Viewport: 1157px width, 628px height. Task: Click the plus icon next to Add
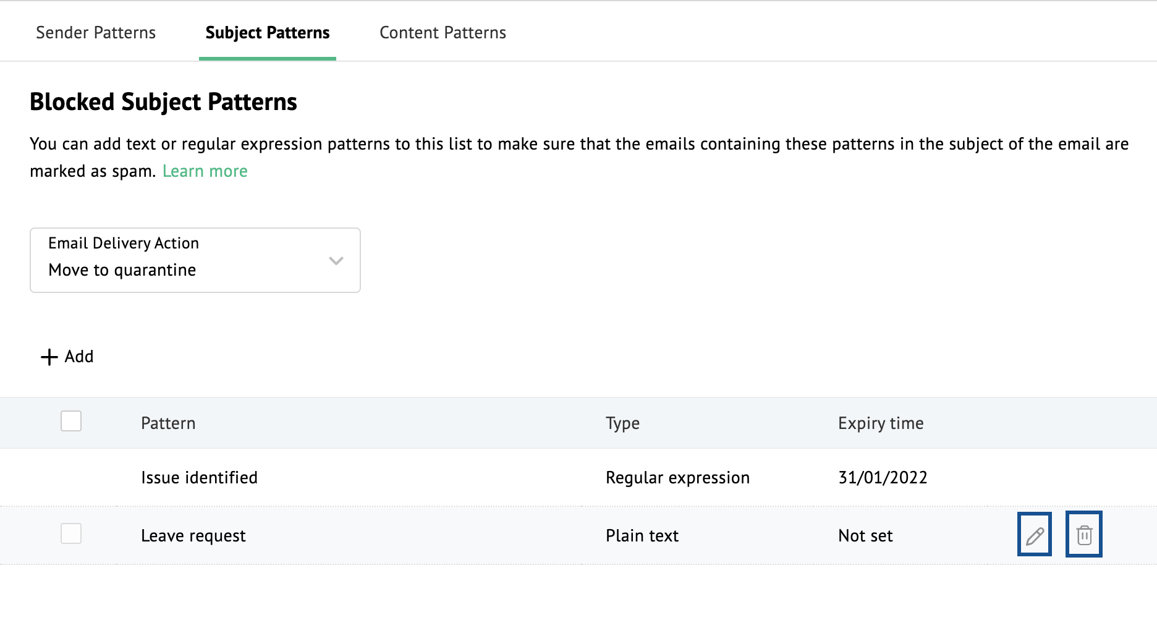tap(48, 357)
